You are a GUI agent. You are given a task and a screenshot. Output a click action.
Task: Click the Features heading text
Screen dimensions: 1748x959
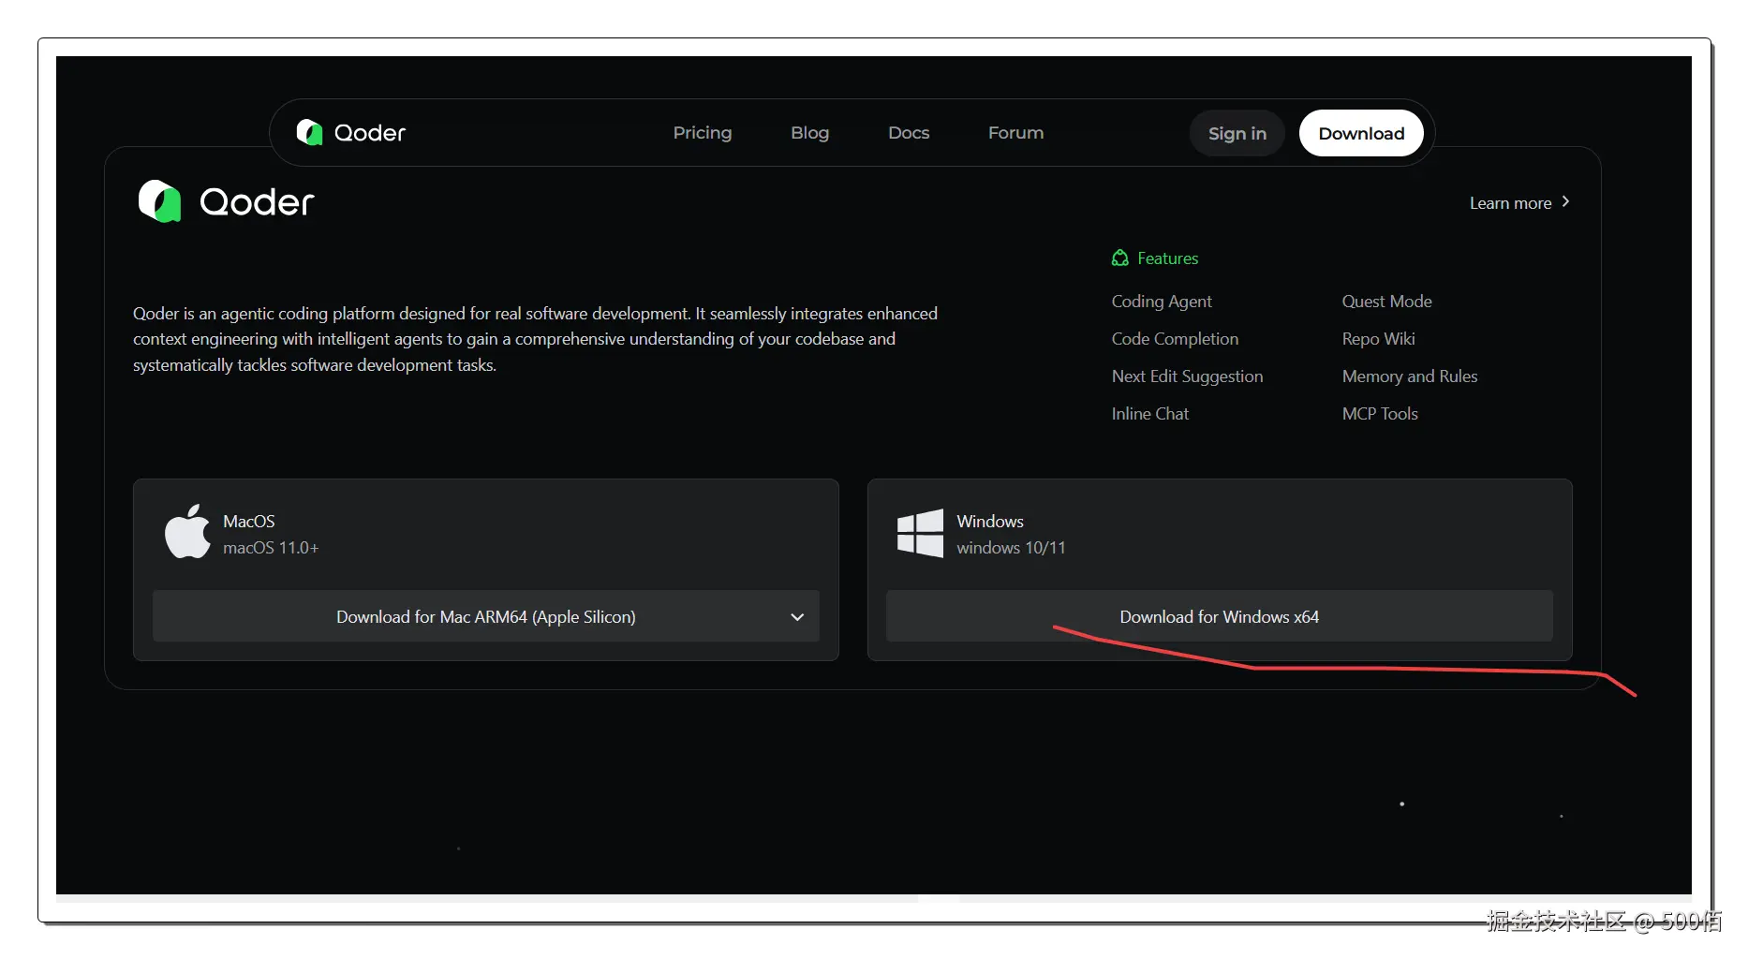click(1167, 258)
